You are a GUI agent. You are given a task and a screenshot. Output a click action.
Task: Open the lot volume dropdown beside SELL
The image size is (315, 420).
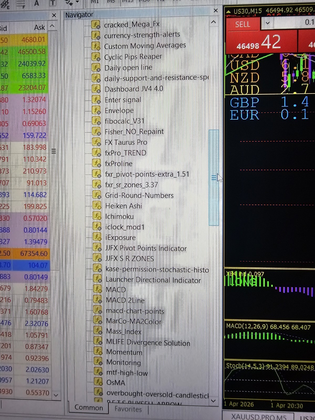point(267,23)
